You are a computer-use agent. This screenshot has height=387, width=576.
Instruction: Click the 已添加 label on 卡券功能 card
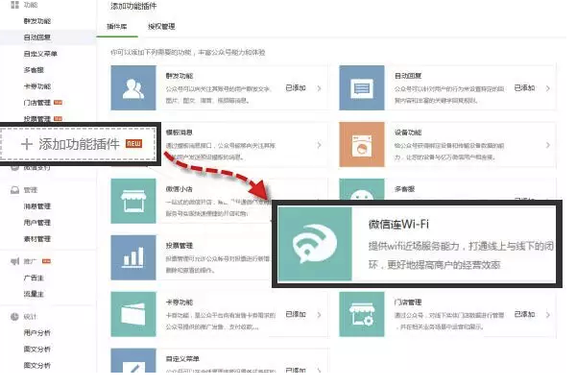tap(296, 314)
